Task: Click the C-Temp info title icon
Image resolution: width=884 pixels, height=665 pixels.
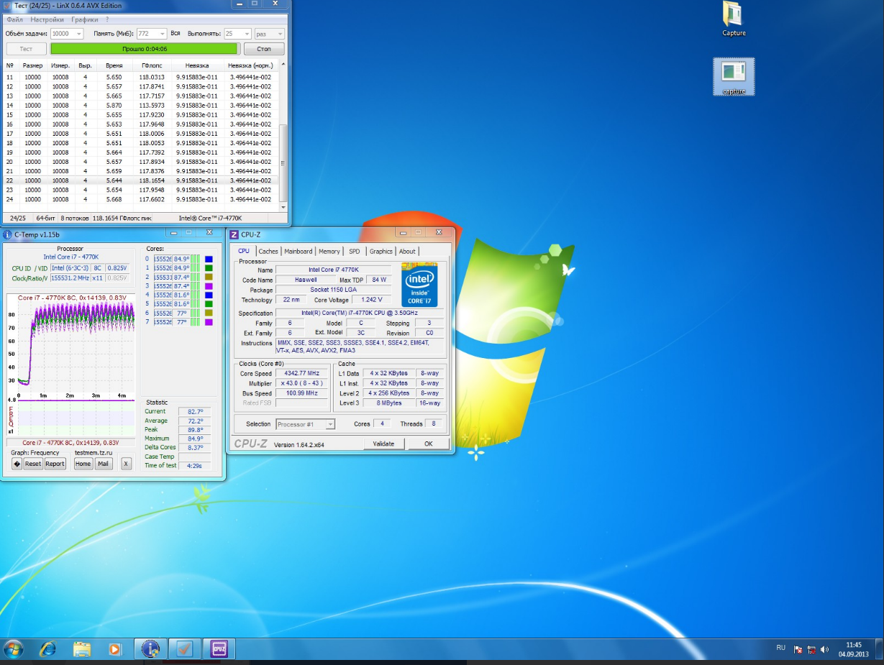Action: [x=7, y=234]
